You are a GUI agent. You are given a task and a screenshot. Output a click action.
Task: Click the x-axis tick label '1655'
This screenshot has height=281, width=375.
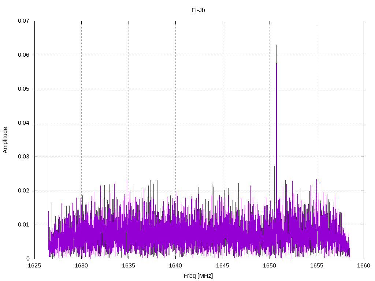tap(317, 266)
